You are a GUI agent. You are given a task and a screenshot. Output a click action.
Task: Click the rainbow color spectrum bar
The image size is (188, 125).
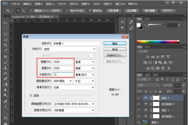click(x=158, y=42)
